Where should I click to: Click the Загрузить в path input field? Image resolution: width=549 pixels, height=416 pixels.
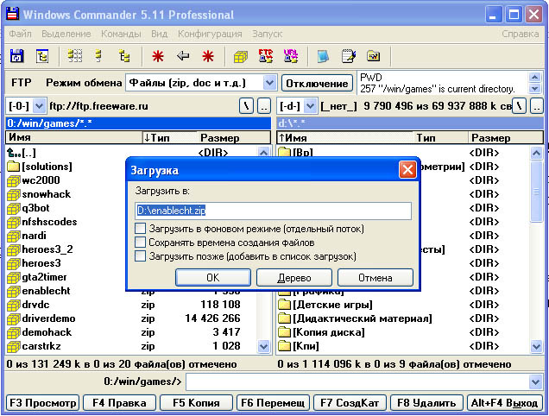273,211
